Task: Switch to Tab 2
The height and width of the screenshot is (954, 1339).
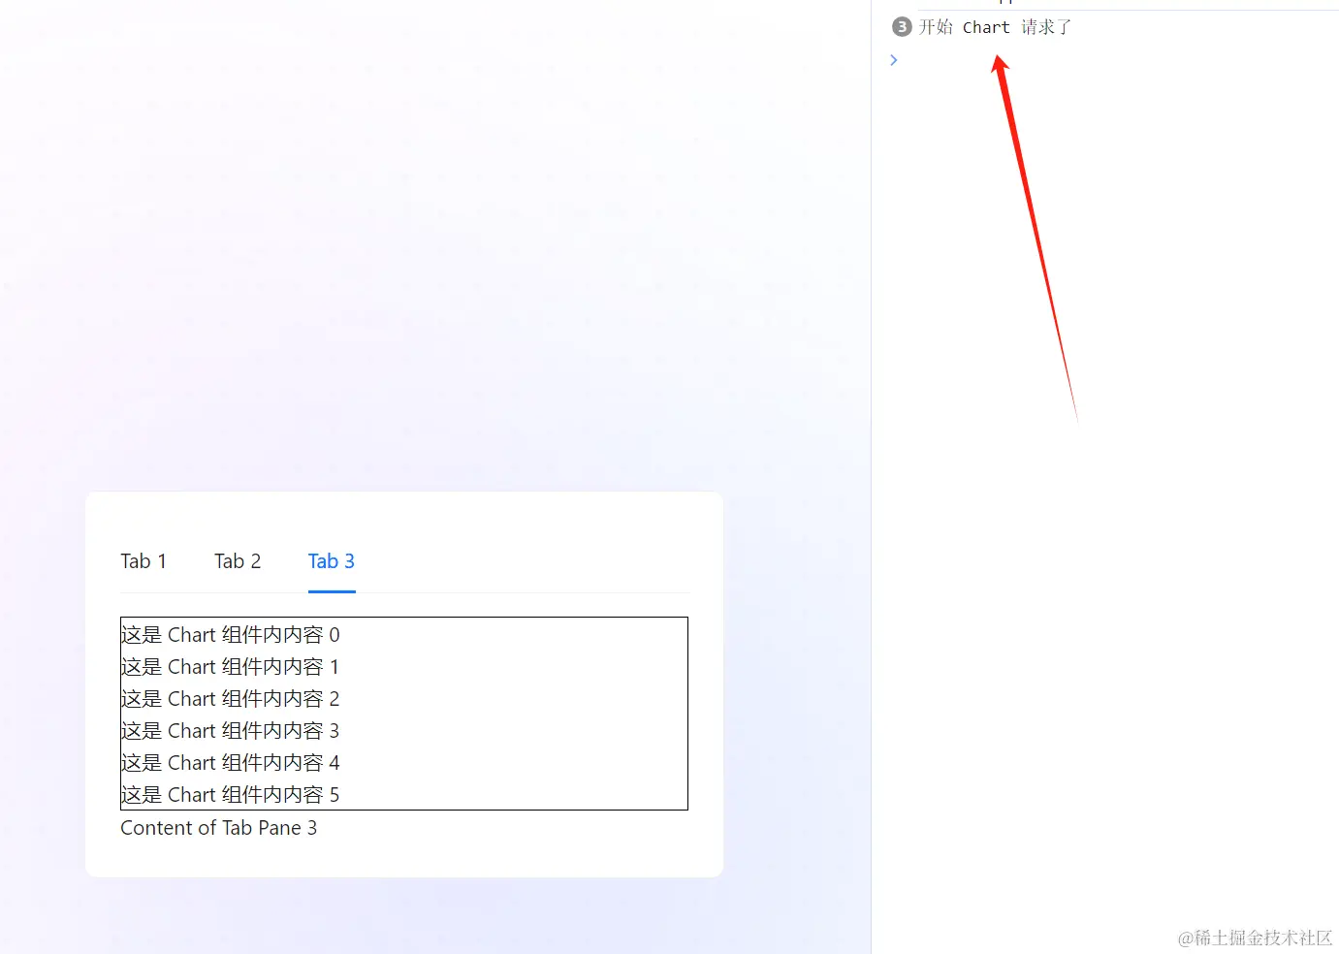Action: (238, 561)
